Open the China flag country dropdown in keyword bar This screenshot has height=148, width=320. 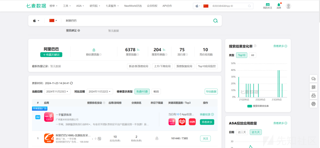(53, 21)
